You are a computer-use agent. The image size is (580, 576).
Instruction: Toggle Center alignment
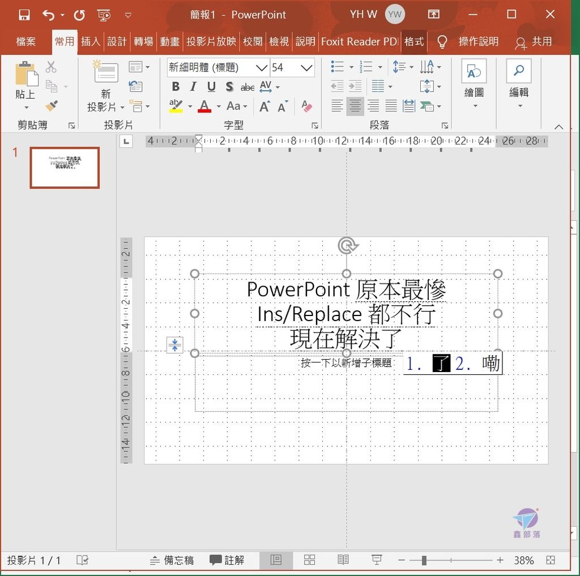pyautogui.click(x=355, y=106)
